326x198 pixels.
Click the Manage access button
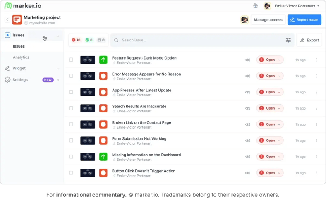tap(268, 20)
